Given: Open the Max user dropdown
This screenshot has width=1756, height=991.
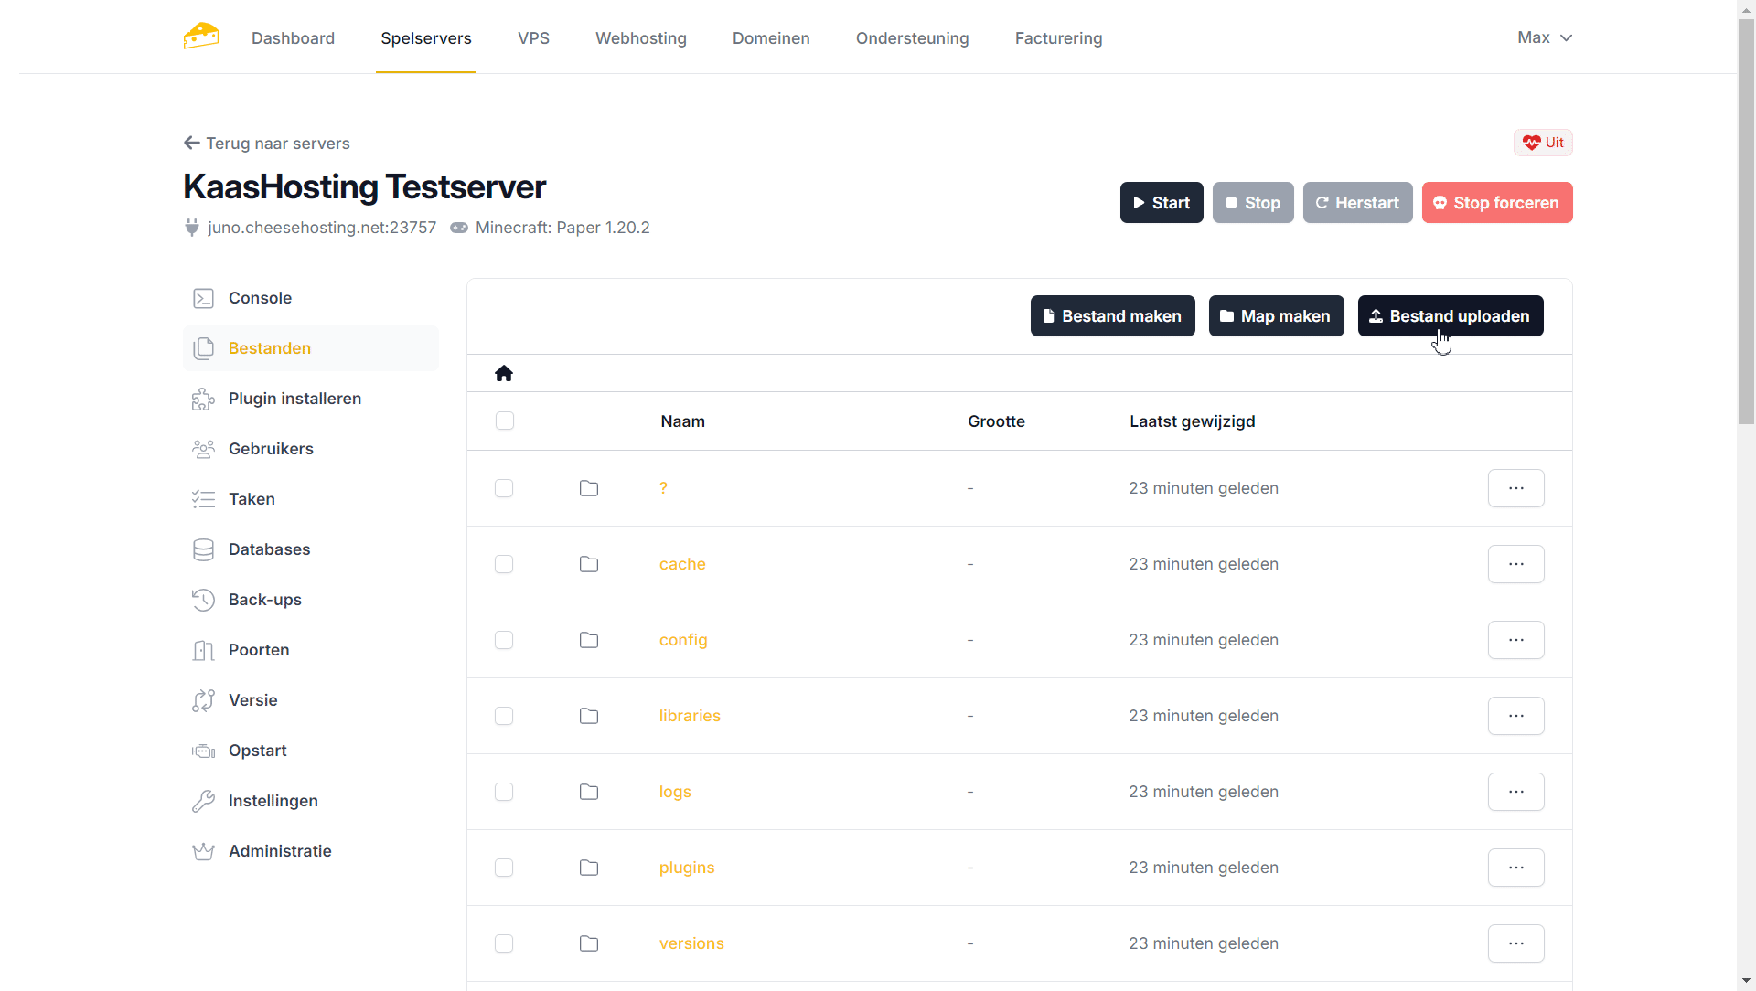Looking at the screenshot, I should [x=1544, y=37].
